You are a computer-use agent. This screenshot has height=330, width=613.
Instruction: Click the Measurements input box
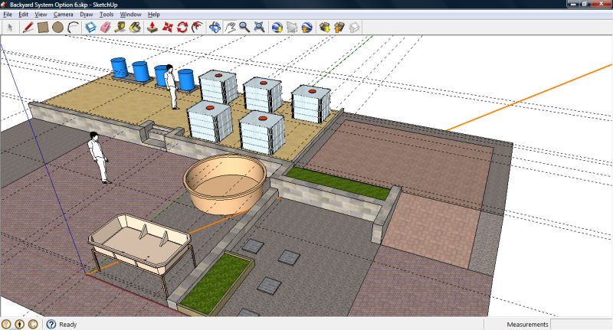[581, 324]
